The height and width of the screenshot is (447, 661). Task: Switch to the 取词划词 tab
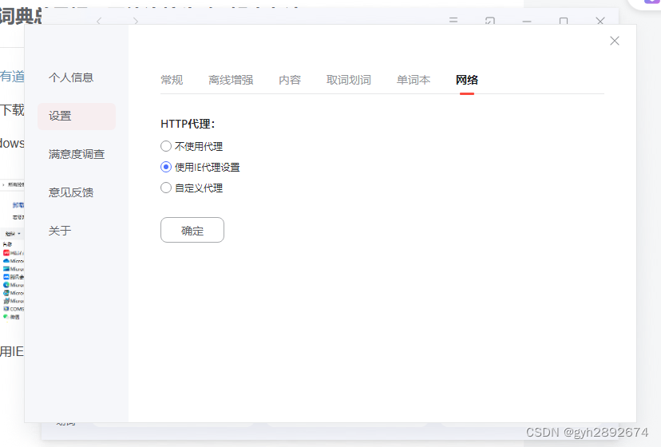[x=349, y=80]
